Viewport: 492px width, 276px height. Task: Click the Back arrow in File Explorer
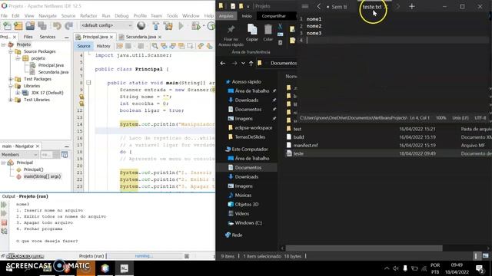click(x=223, y=63)
